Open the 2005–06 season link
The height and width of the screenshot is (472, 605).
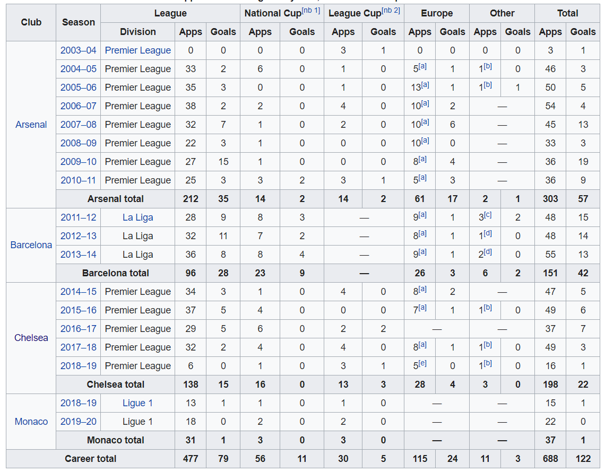click(x=79, y=88)
